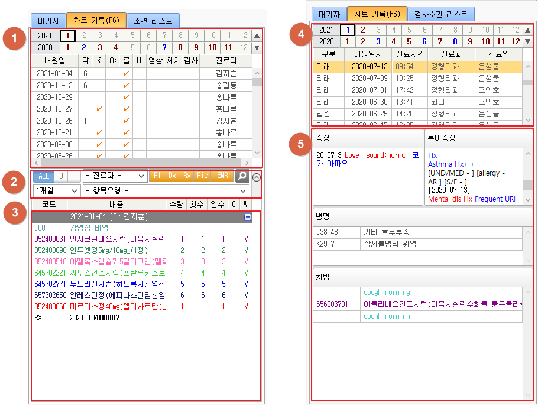Image resolution: width=538 pixels, height=405 pixels.
Task: Click the magnifier search icon in filter bar
Action: 242,176
